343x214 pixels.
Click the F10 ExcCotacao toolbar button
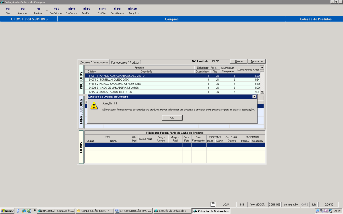click(56, 11)
